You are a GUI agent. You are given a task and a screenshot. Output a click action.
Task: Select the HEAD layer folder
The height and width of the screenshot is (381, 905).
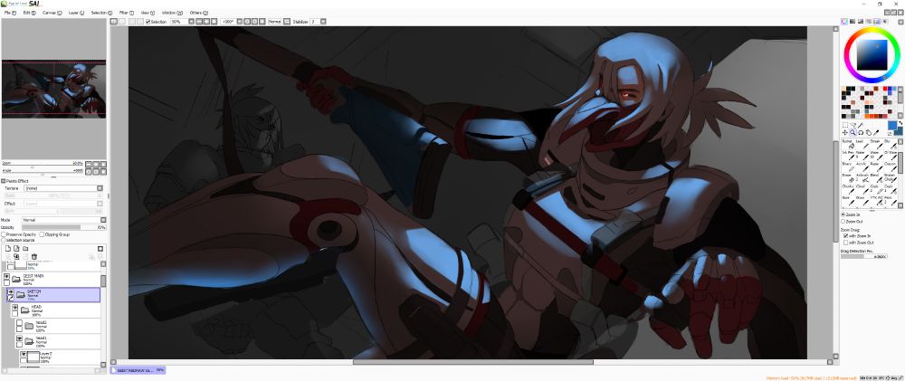coord(57,311)
